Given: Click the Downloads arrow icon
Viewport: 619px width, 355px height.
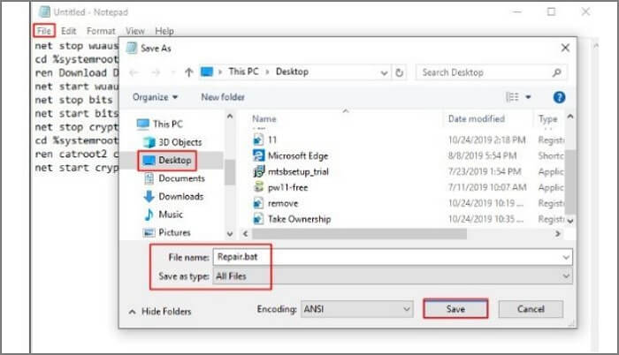Looking at the screenshot, I should (149, 196).
